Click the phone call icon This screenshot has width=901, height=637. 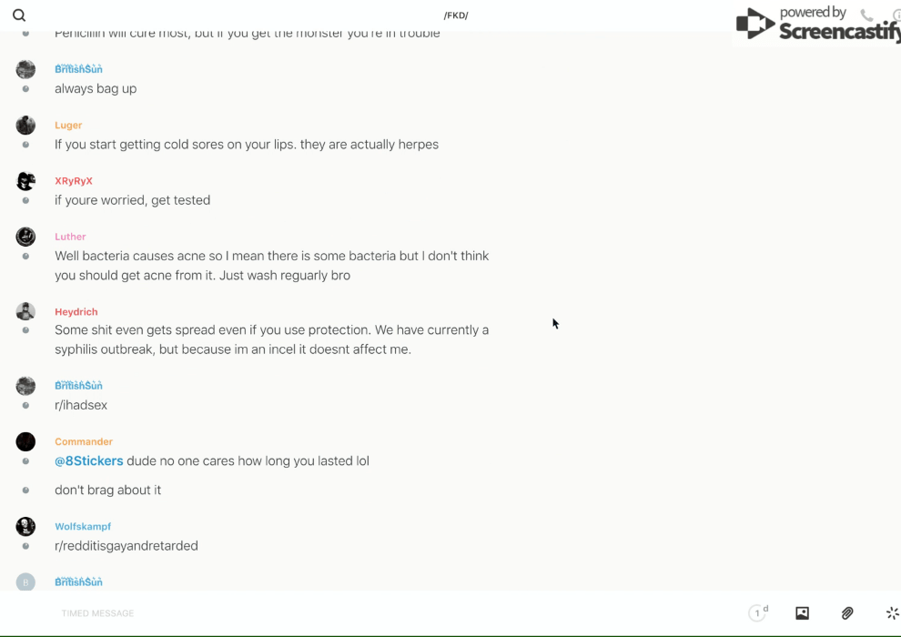866,15
